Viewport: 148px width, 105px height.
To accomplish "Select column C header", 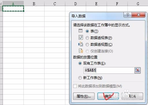I will (55, 4).
